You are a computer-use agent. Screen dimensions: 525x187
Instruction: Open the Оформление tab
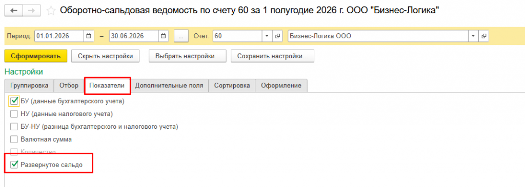pyautogui.click(x=281, y=85)
